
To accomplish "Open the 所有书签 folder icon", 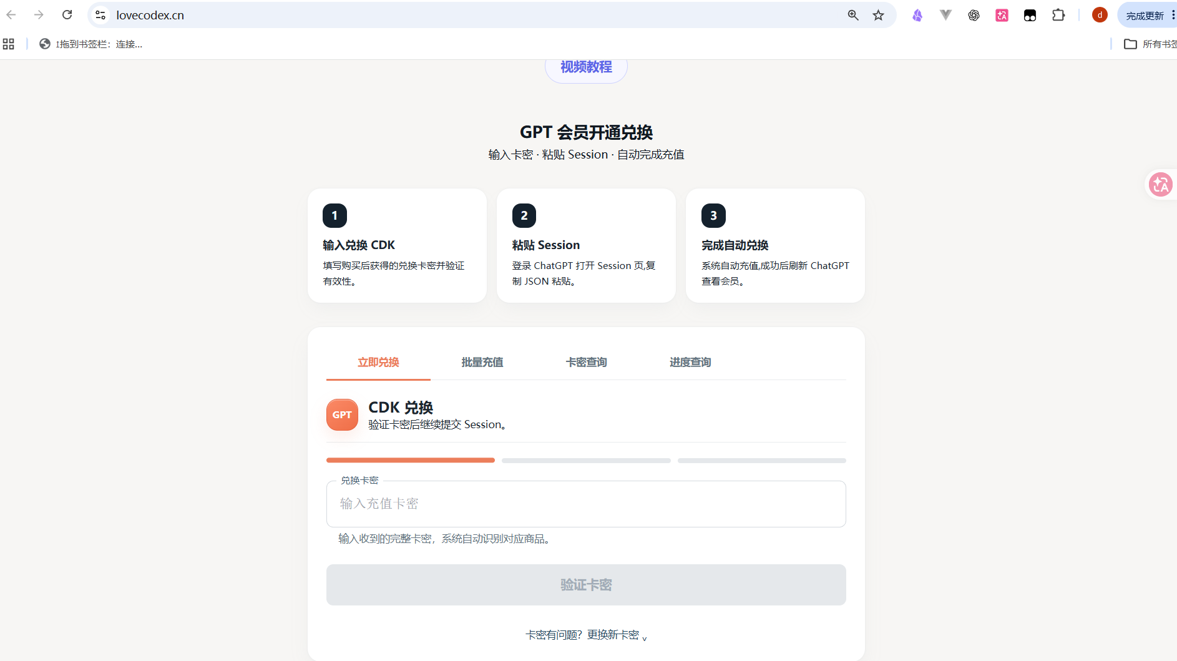I will point(1130,44).
